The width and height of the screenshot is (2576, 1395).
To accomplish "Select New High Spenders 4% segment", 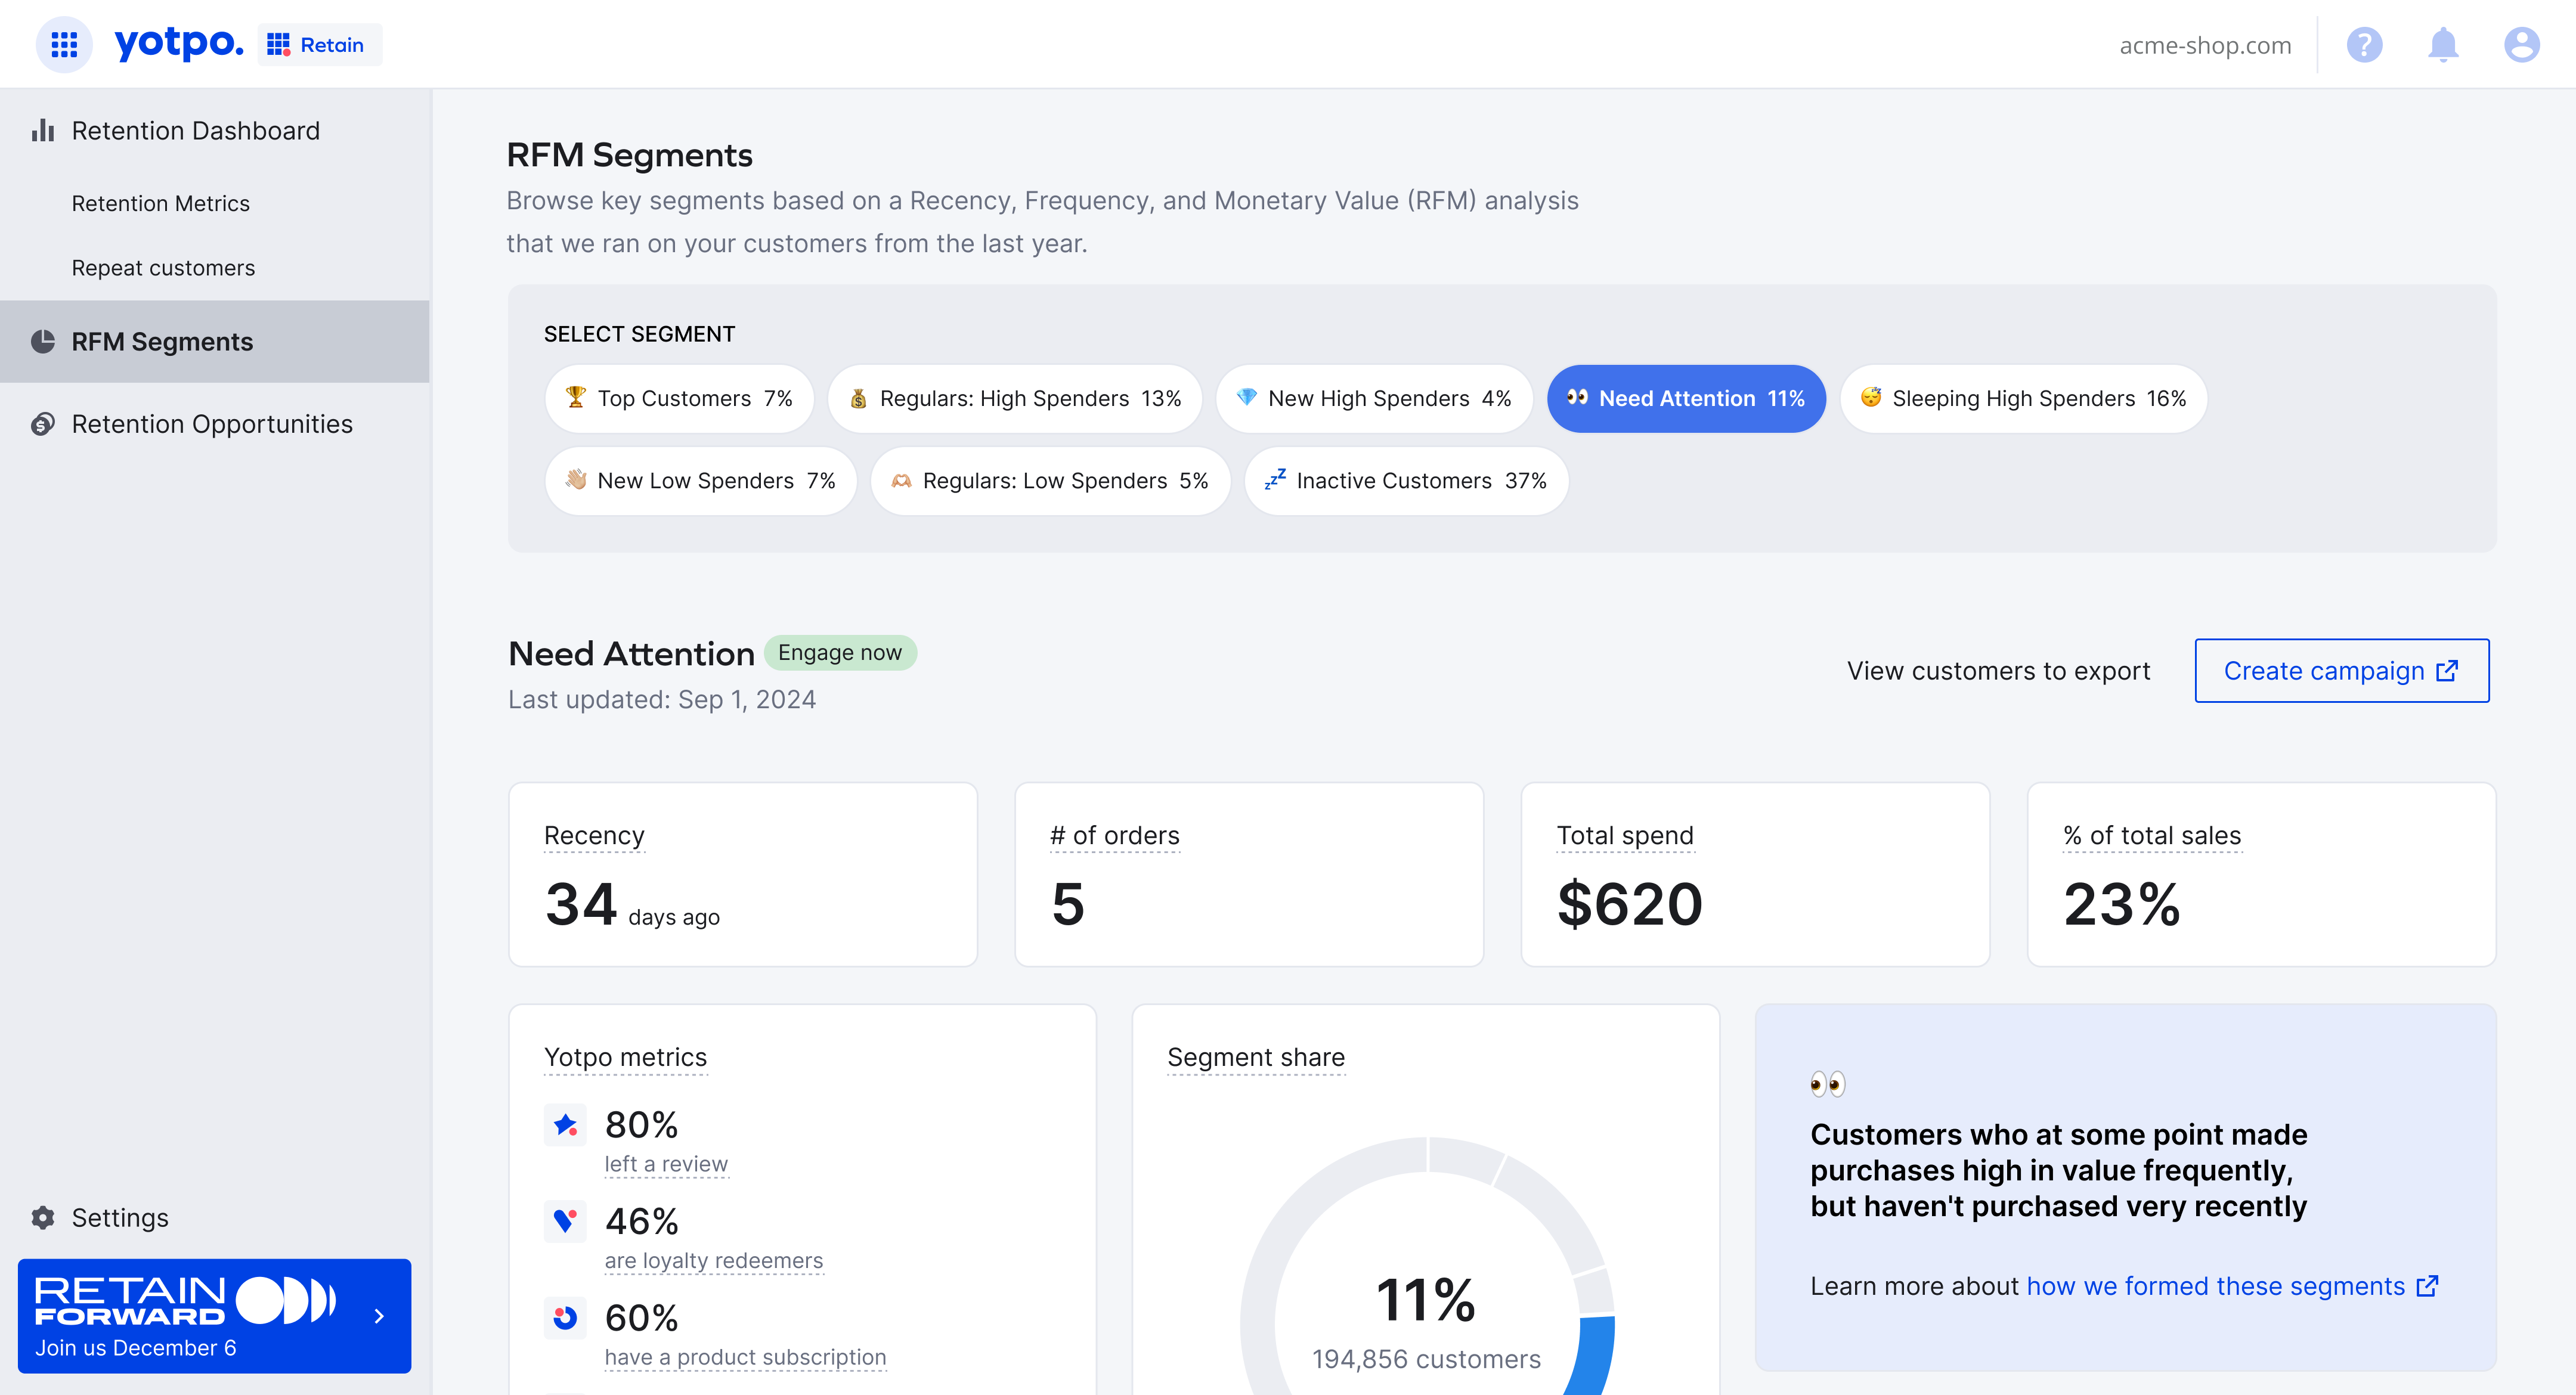I will [1374, 399].
